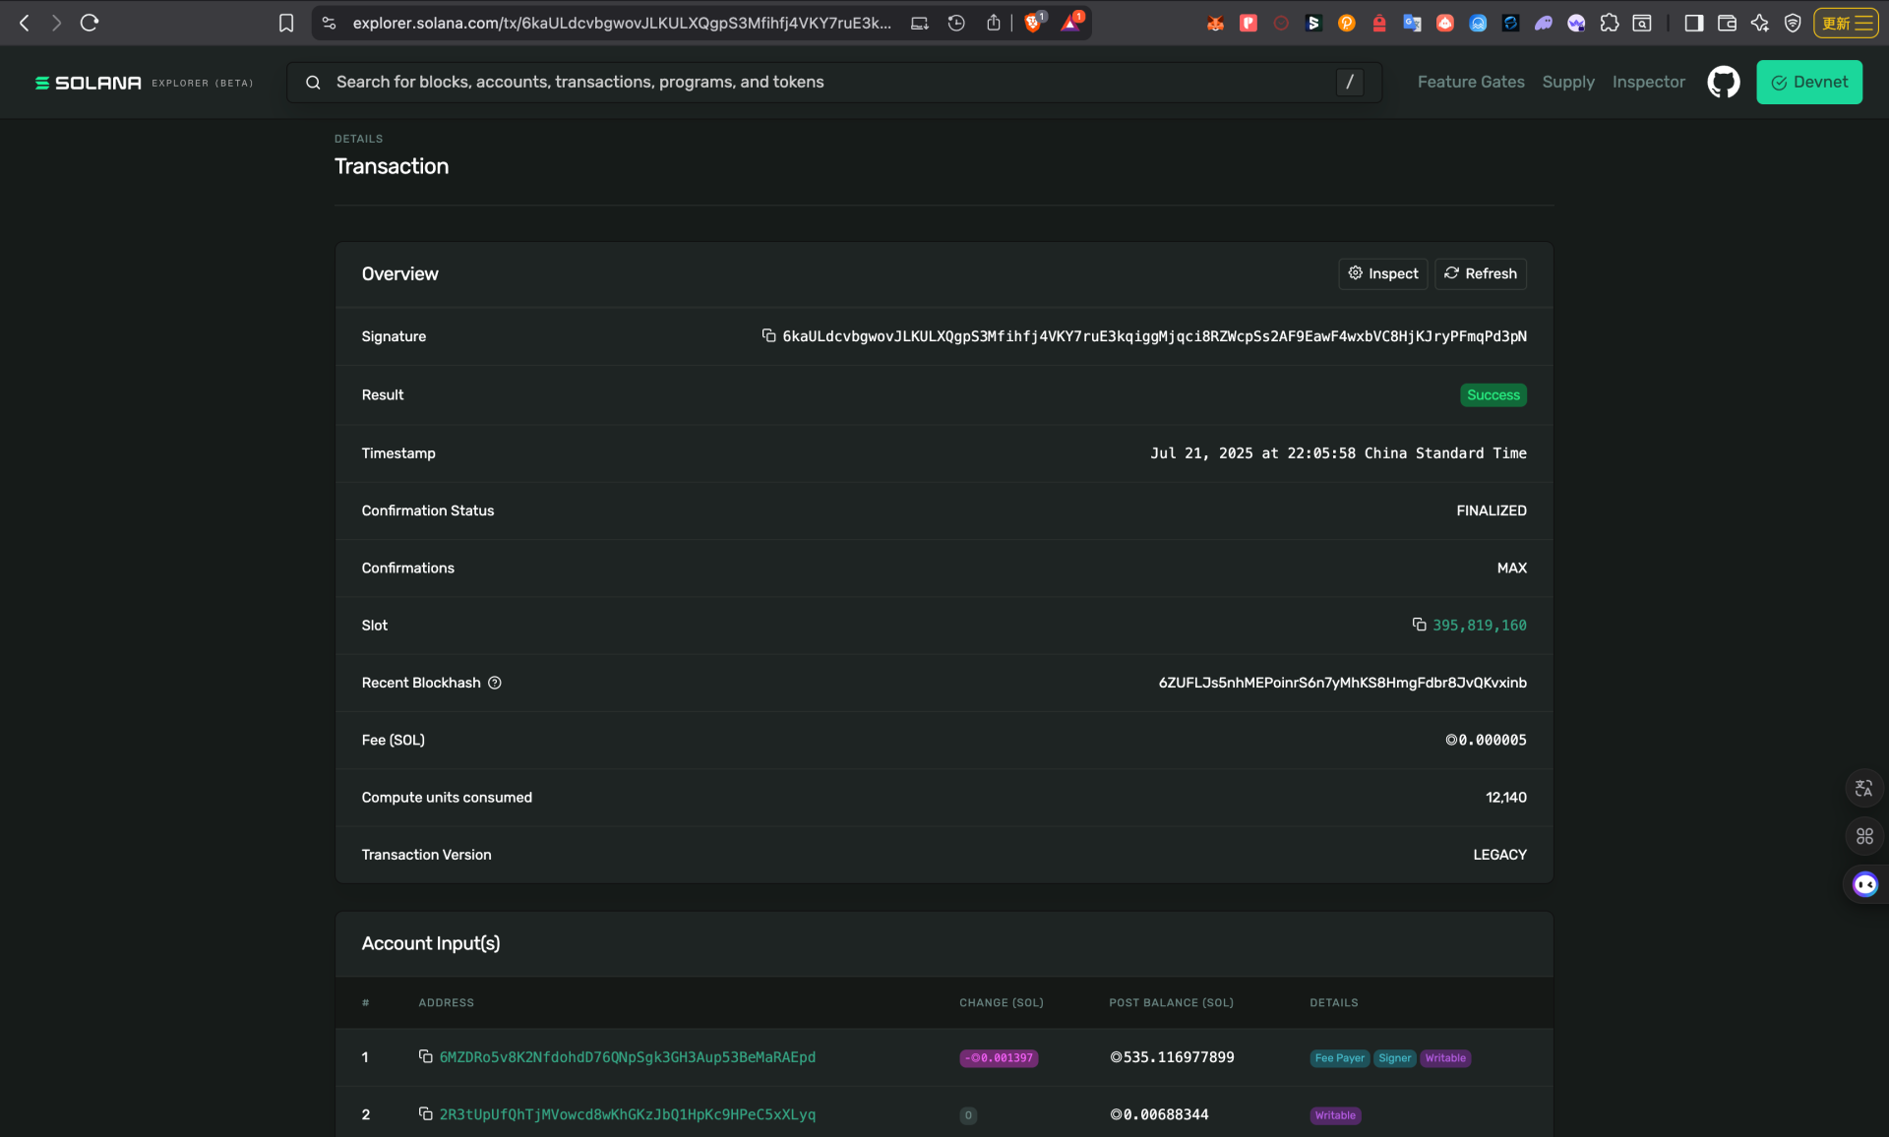This screenshot has height=1137, width=1889.
Task: Go back with the browser back arrow
Action: coord(25,23)
